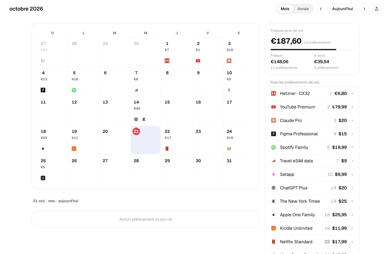Click the €187,60 total amount
391x254 pixels.
point(286,41)
